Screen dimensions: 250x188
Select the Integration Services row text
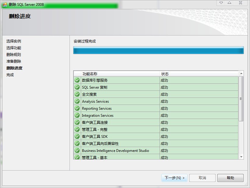click(x=98, y=116)
